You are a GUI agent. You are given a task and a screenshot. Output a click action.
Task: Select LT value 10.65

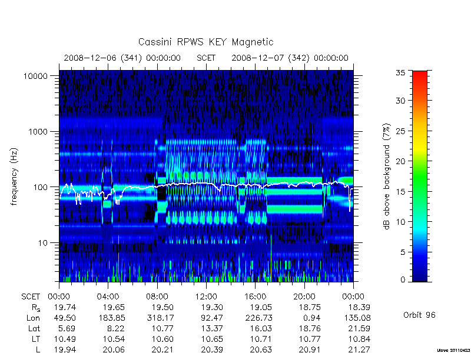tap(212, 339)
